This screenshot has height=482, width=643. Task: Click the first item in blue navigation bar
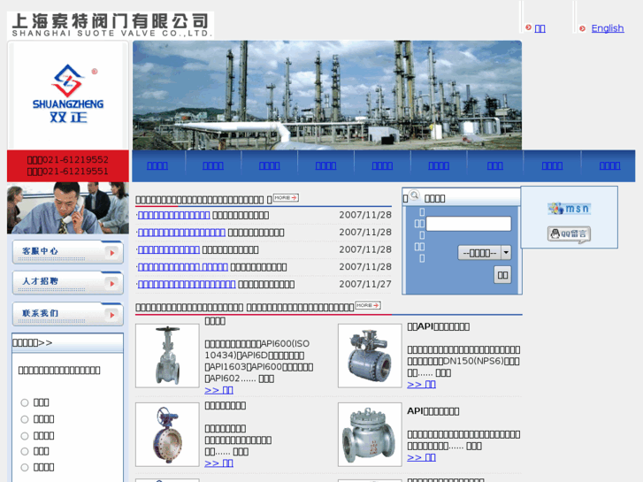(157, 165)
